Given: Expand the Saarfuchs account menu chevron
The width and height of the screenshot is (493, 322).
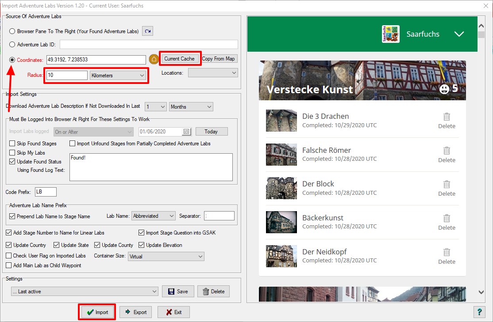Looking at the screenshot, I should click(x=459, y=34).
